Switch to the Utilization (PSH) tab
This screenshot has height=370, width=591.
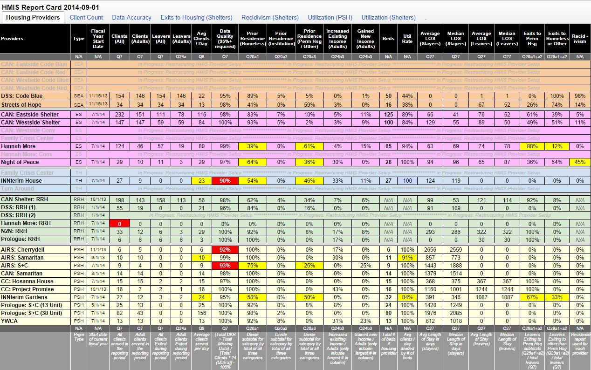pyautogui.click(x=330, y=17)
